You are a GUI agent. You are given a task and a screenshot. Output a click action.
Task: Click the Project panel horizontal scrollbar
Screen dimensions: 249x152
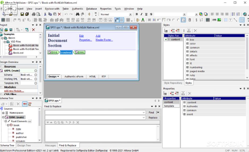click(x=19, y=57)
